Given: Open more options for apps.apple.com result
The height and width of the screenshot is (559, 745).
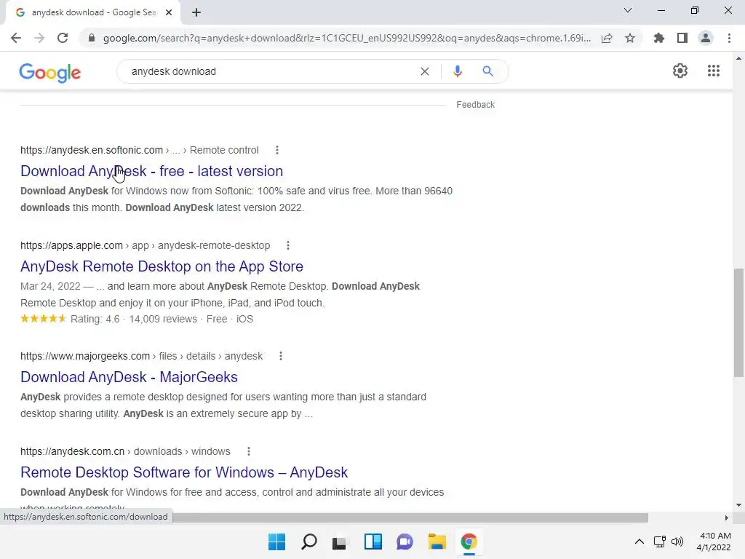Looking at the screenshot, I should pyautogui.click(x=288, y=245).
